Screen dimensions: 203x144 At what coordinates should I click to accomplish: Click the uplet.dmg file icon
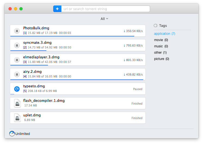[x=17, y=118]
